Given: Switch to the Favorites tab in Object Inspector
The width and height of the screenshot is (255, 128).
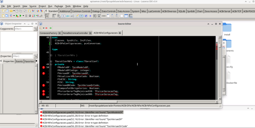Looking at the screenshot, I should 29,61.
